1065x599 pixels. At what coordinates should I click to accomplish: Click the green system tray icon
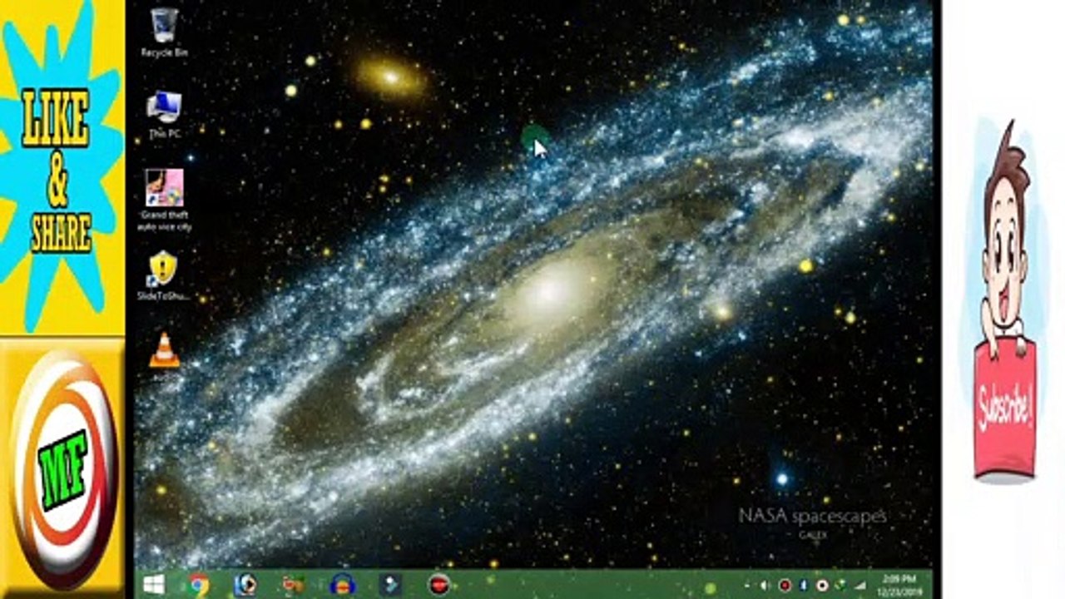pyautogui.click(x=841, y=585)
